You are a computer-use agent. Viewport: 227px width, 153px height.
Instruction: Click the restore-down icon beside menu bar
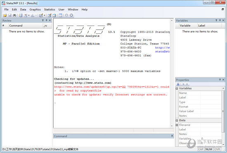[x=222, y=9]
